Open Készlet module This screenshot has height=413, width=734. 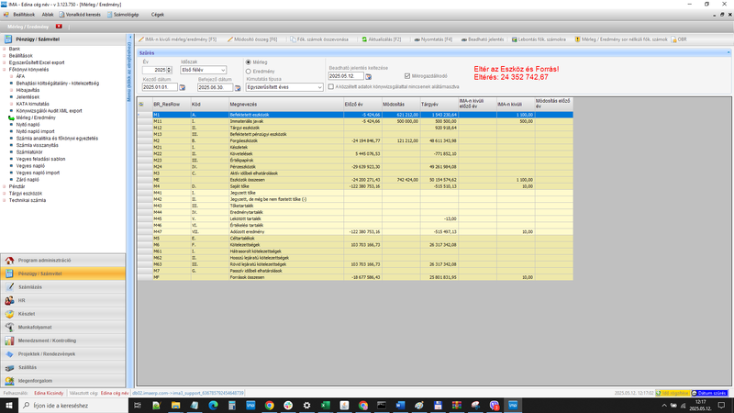tap(62, 314)
